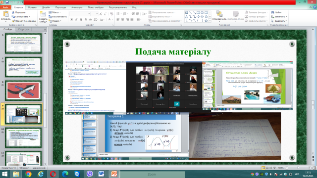
Task: Click the Save icon in quick access toolbar
Action: point(7,2)
